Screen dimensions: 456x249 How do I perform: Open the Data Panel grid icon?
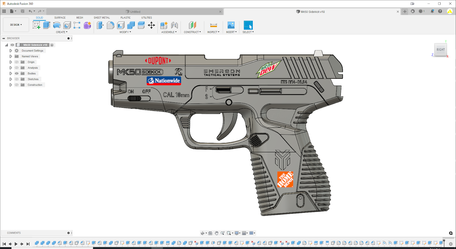(x=4, y=11)
